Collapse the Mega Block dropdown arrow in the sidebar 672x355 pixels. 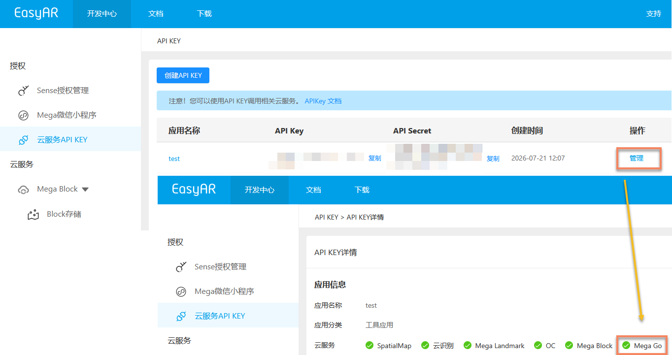pyautogui.click(x=85, y=190)
